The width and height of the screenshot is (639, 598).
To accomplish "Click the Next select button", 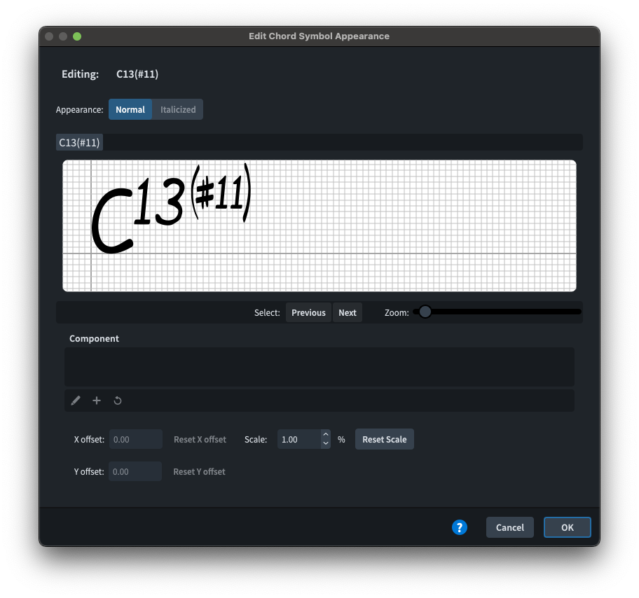I will 348,312.
